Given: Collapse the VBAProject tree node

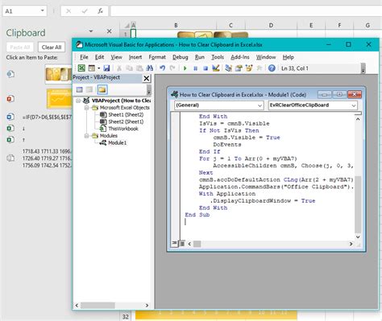Looking at the screenshot, I should click(x=78, y=101).
